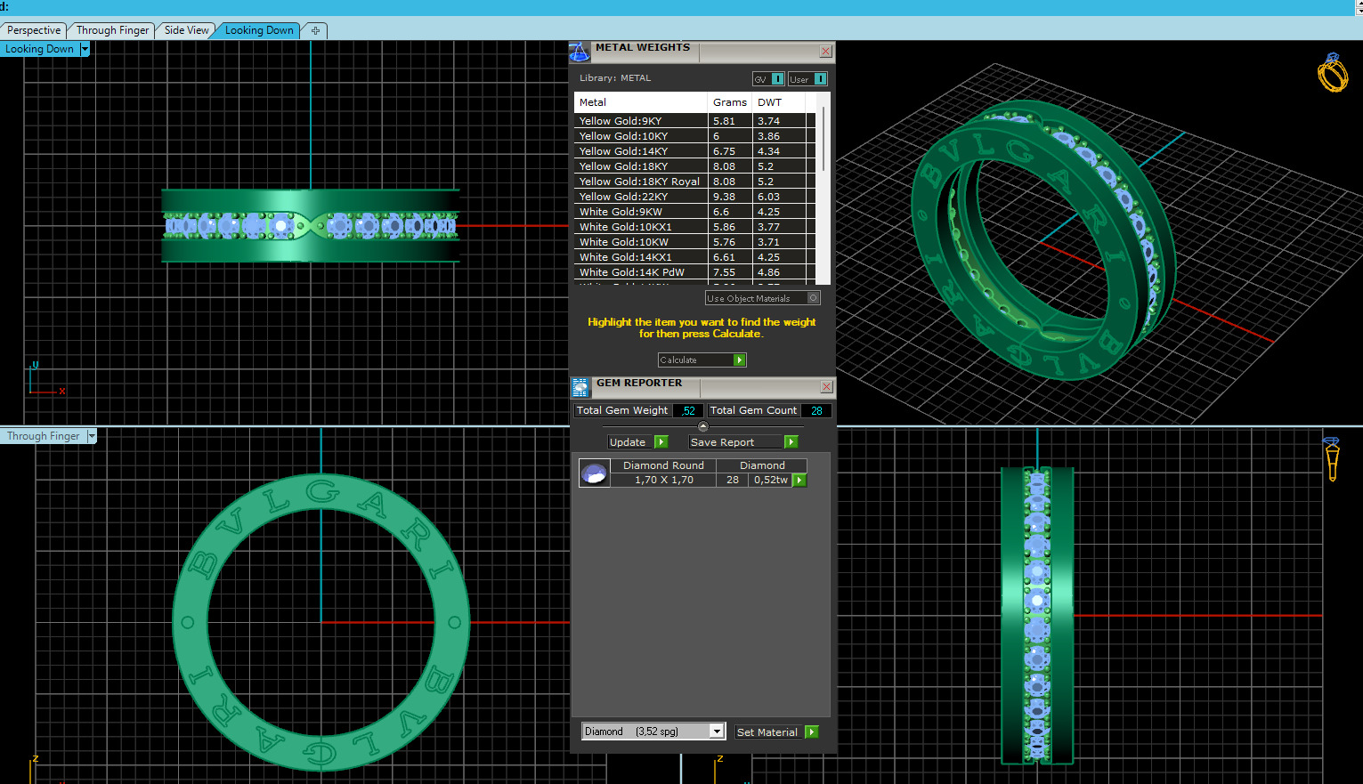1363x784 pixels.
Task: Switch to the Through Finger tab
Action: 112,30
